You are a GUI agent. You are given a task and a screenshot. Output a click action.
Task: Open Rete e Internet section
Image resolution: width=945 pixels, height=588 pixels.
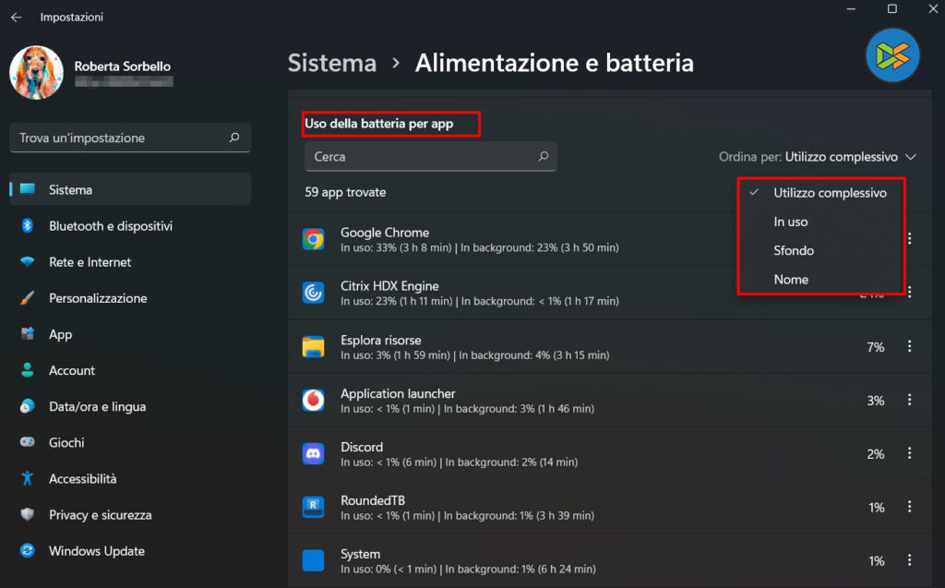coord(90,262)
